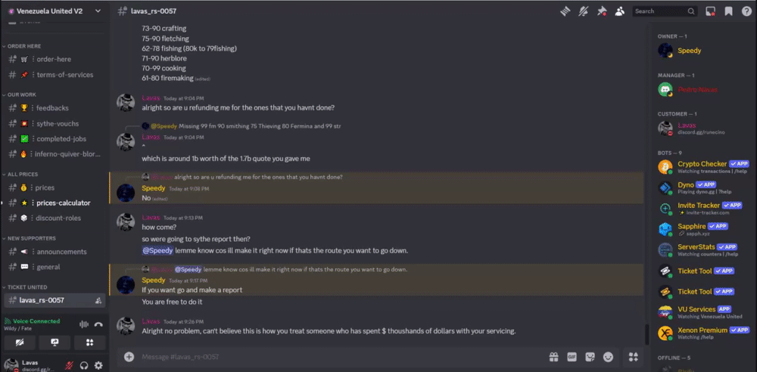Open the GIF picker
Screen dimensions: 757x372
coord(572,357)
